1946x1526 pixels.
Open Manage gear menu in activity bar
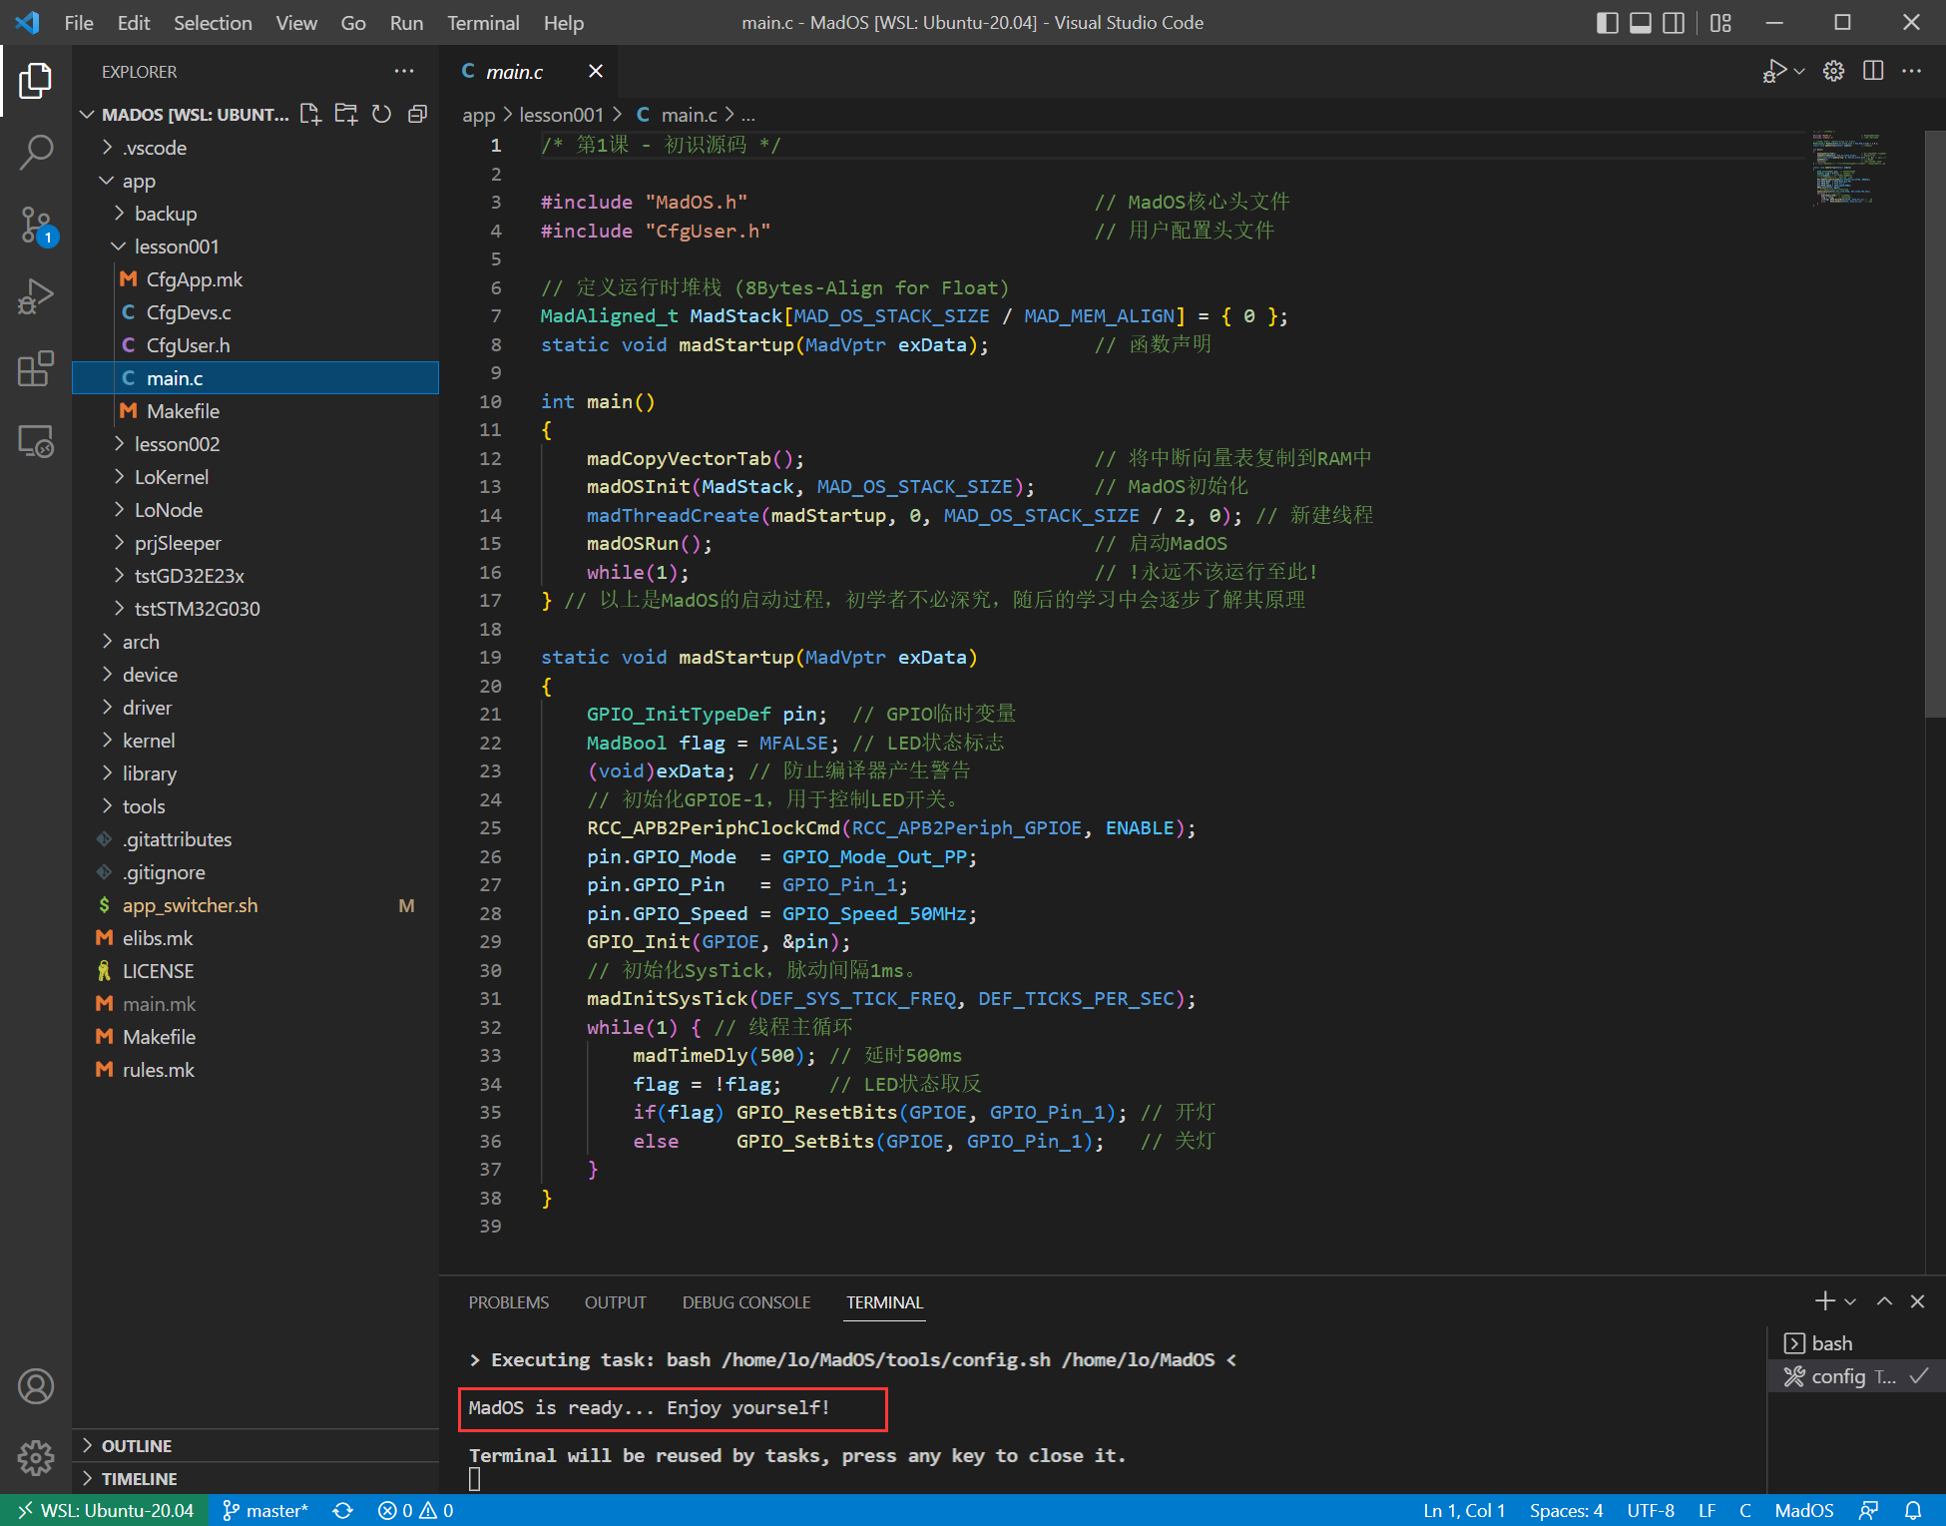tap(36, 1457)
